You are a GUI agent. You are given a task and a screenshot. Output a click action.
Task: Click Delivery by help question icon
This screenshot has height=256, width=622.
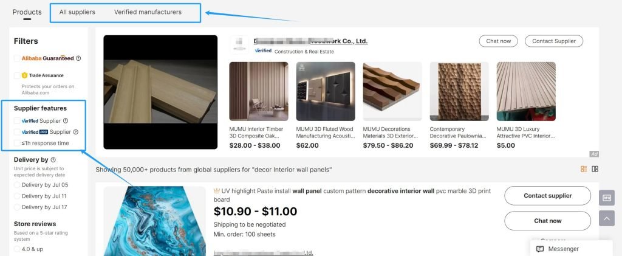pyautogui.click(x=53, y=159)
